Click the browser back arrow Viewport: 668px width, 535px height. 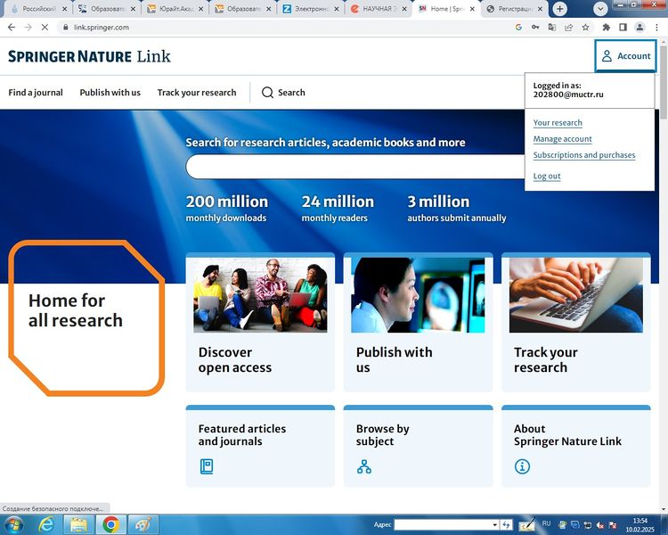[12, 28]
